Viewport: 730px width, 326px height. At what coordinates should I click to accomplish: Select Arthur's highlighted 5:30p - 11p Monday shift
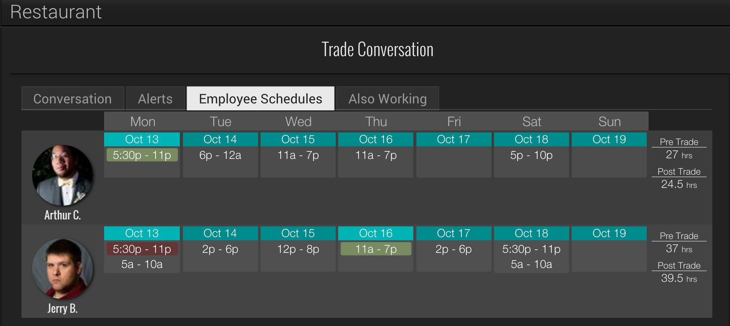[x=142, y=155]
